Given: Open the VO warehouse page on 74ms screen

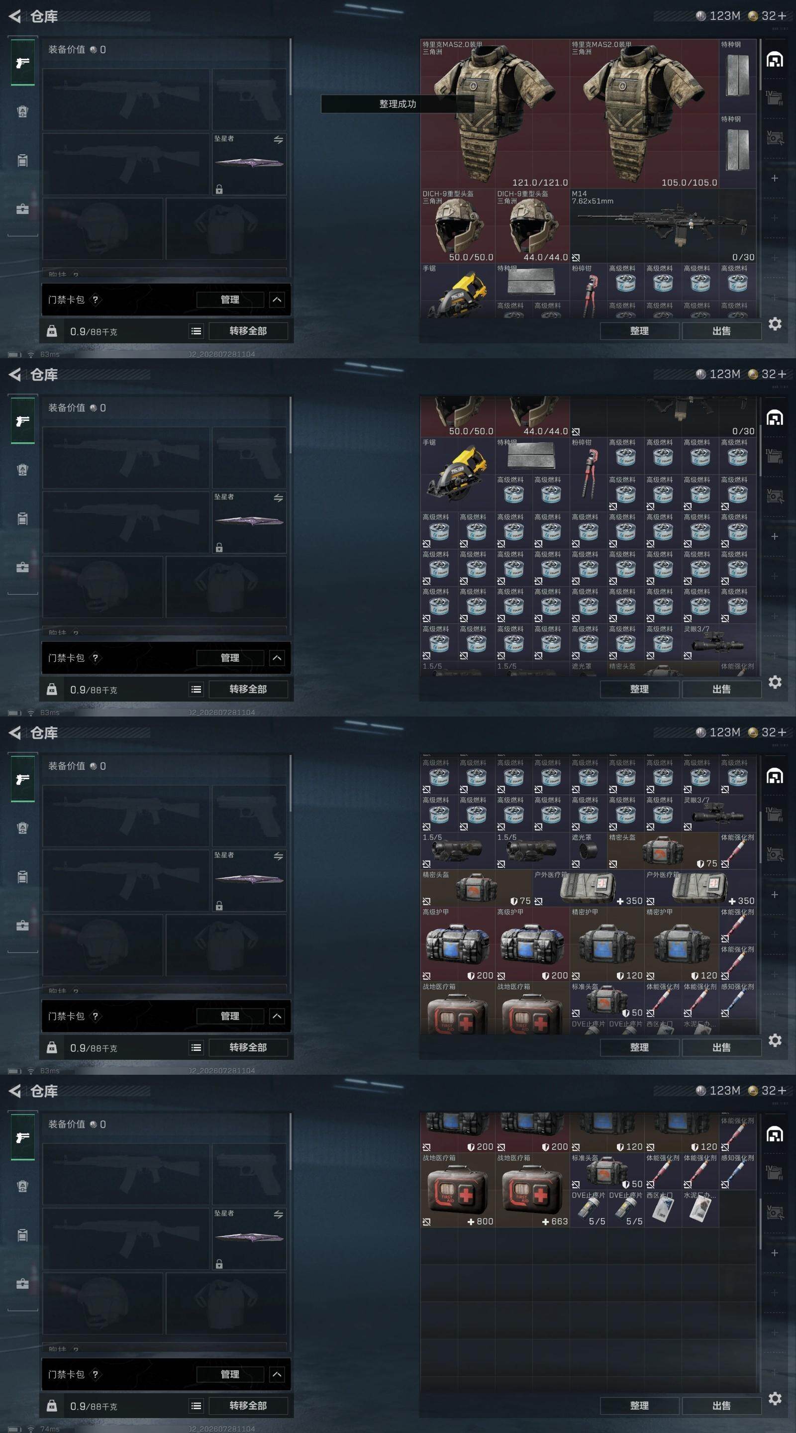Looking at the screenshot, I should tap(775, 1213).
